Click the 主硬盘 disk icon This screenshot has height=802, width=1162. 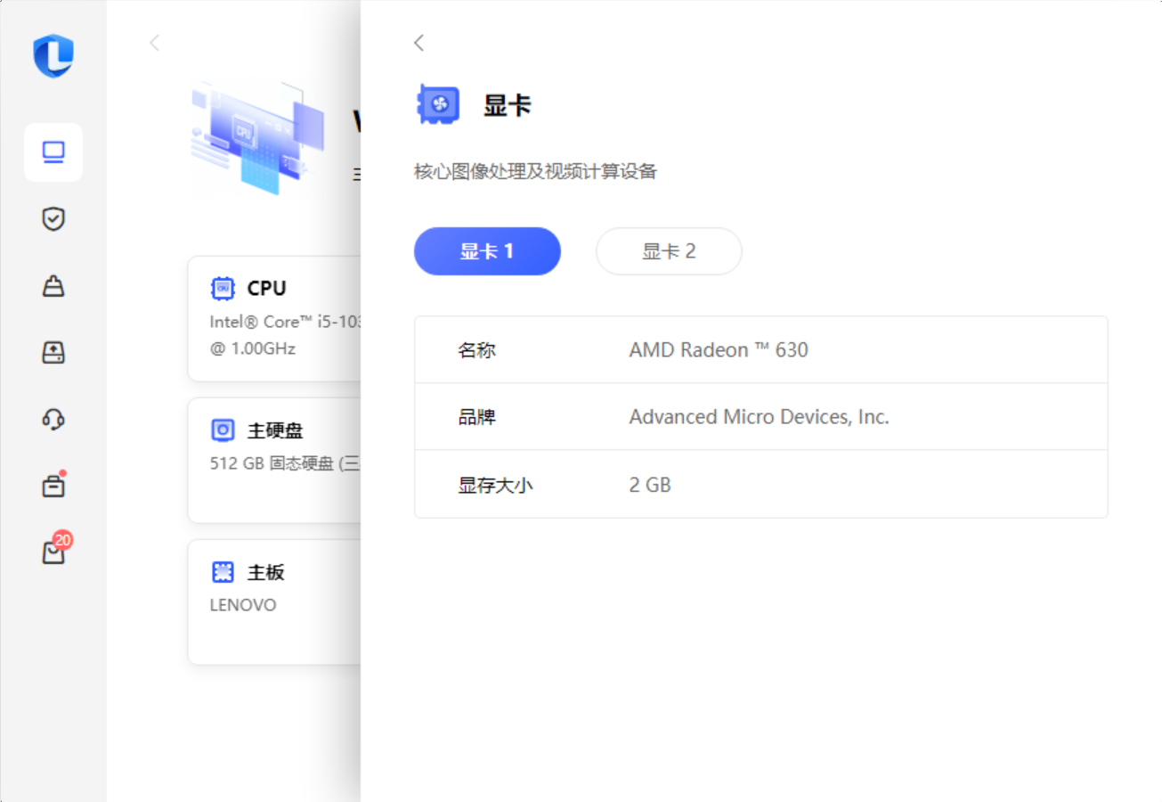(223, 430)
